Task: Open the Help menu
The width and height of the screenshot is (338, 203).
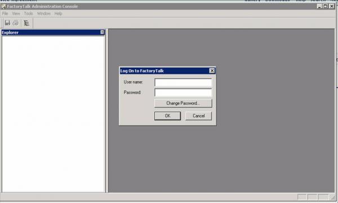Action: tap(58, 14)
